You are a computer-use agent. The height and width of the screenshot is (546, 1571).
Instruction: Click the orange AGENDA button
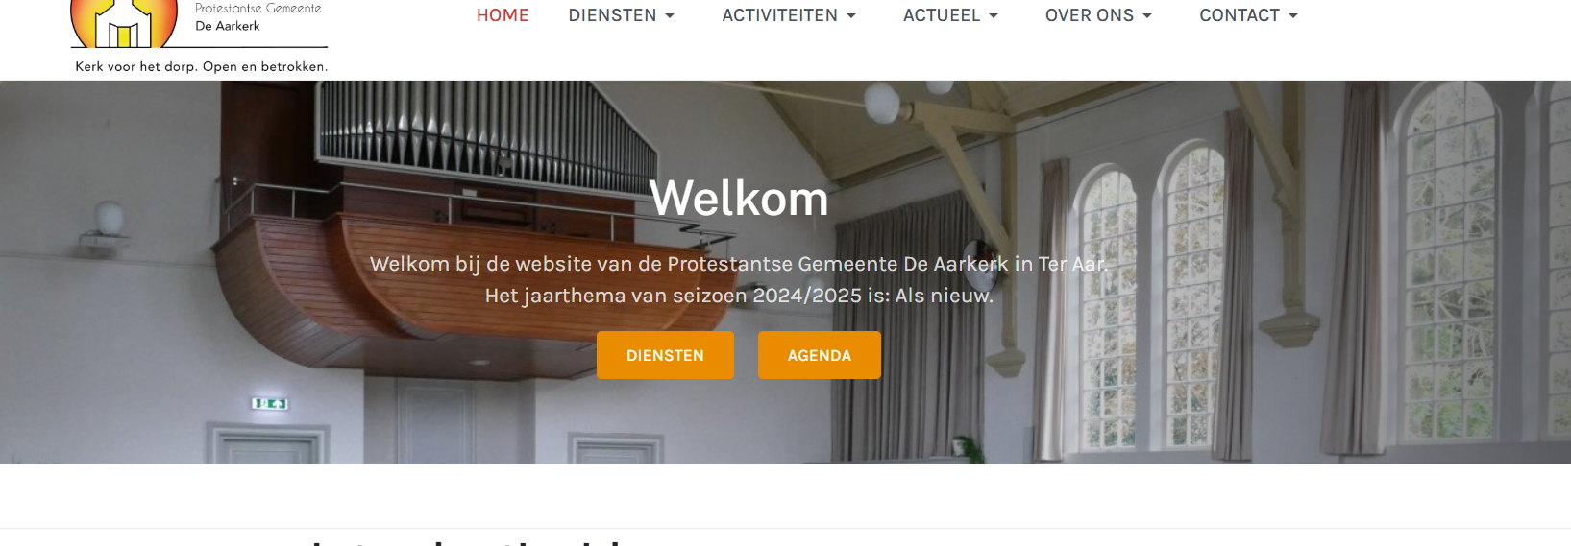click(820, 355)
